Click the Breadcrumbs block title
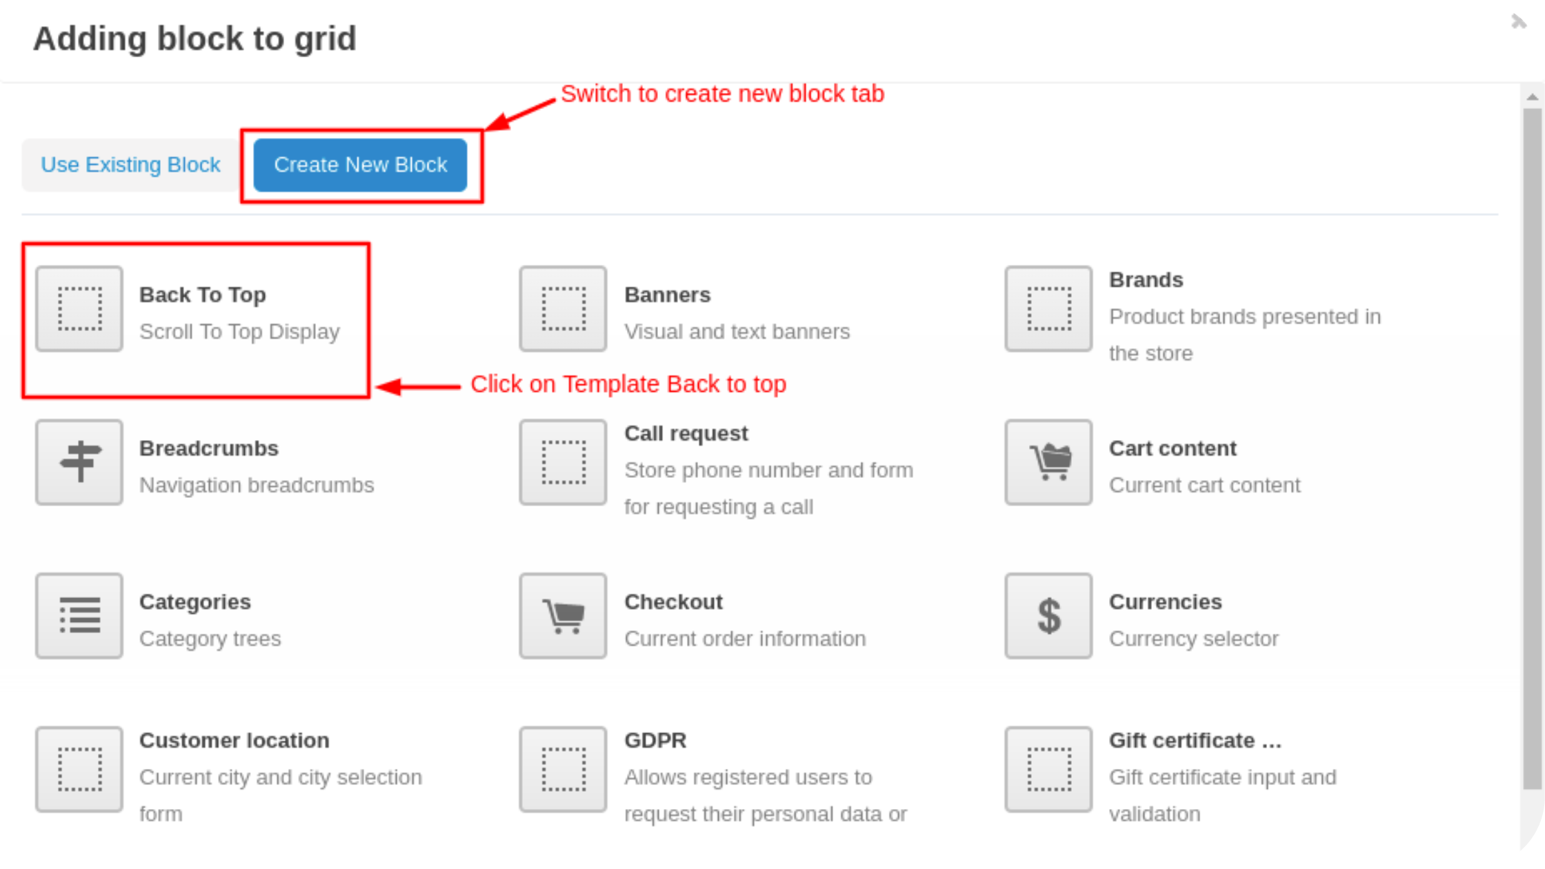Image resolution: width=1545 pixels, height=869 pixels. (x=209, y=448)
